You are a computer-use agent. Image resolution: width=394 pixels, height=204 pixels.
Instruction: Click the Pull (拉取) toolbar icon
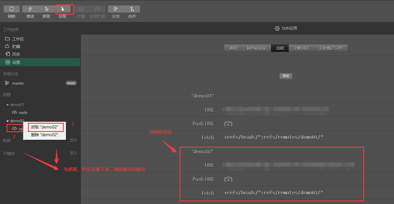[63, 9]
